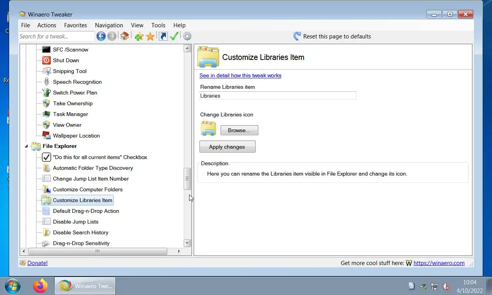Viewport: 492px width, 295px height.
Task: Focus the Search for a tweak field
Action: coord(56,36)
